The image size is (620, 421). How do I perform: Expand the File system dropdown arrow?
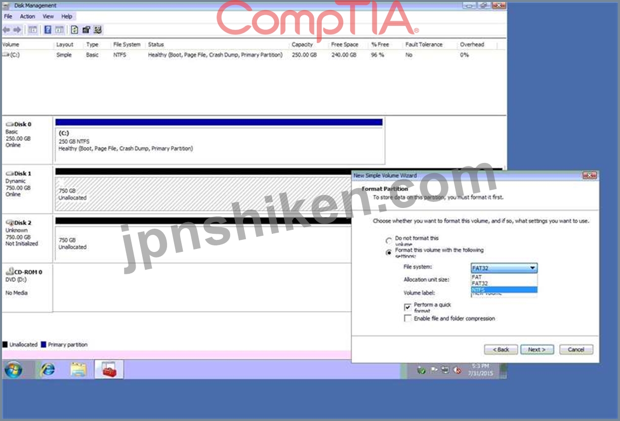coord(532,268)
